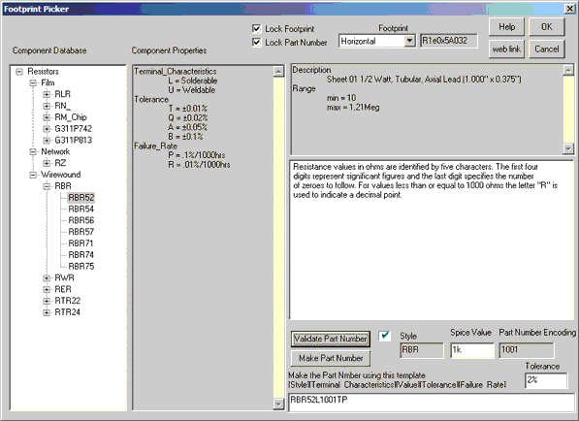The height and width of the screenshot is (421, 579).
Task: Toggle the Lock Part Number checkbox
Action: (256, 43)
